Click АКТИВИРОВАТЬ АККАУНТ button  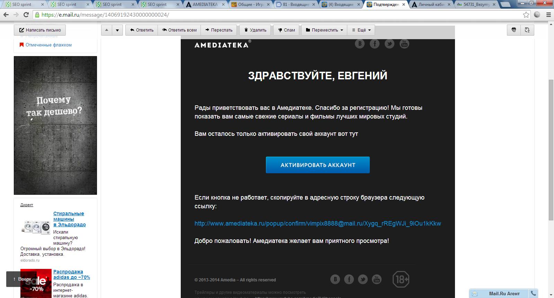click(x=318, y=165)
